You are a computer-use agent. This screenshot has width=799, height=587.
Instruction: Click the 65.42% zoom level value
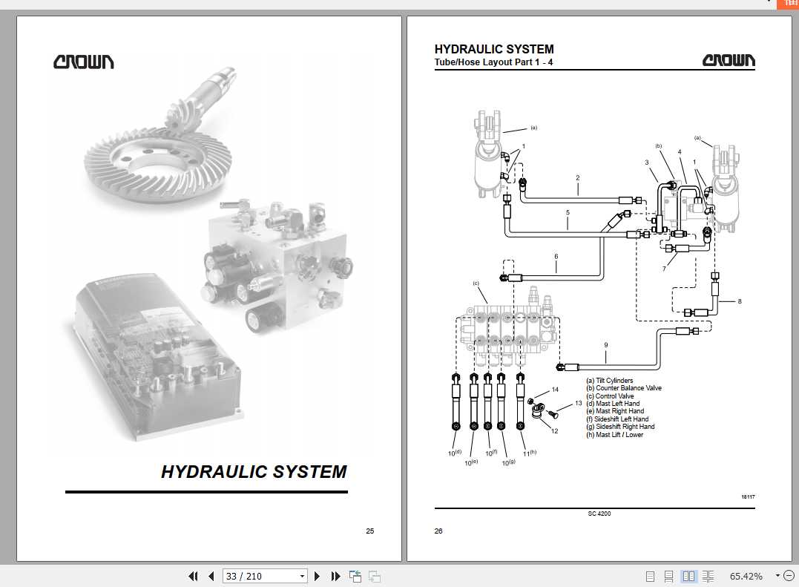point(746,577)
